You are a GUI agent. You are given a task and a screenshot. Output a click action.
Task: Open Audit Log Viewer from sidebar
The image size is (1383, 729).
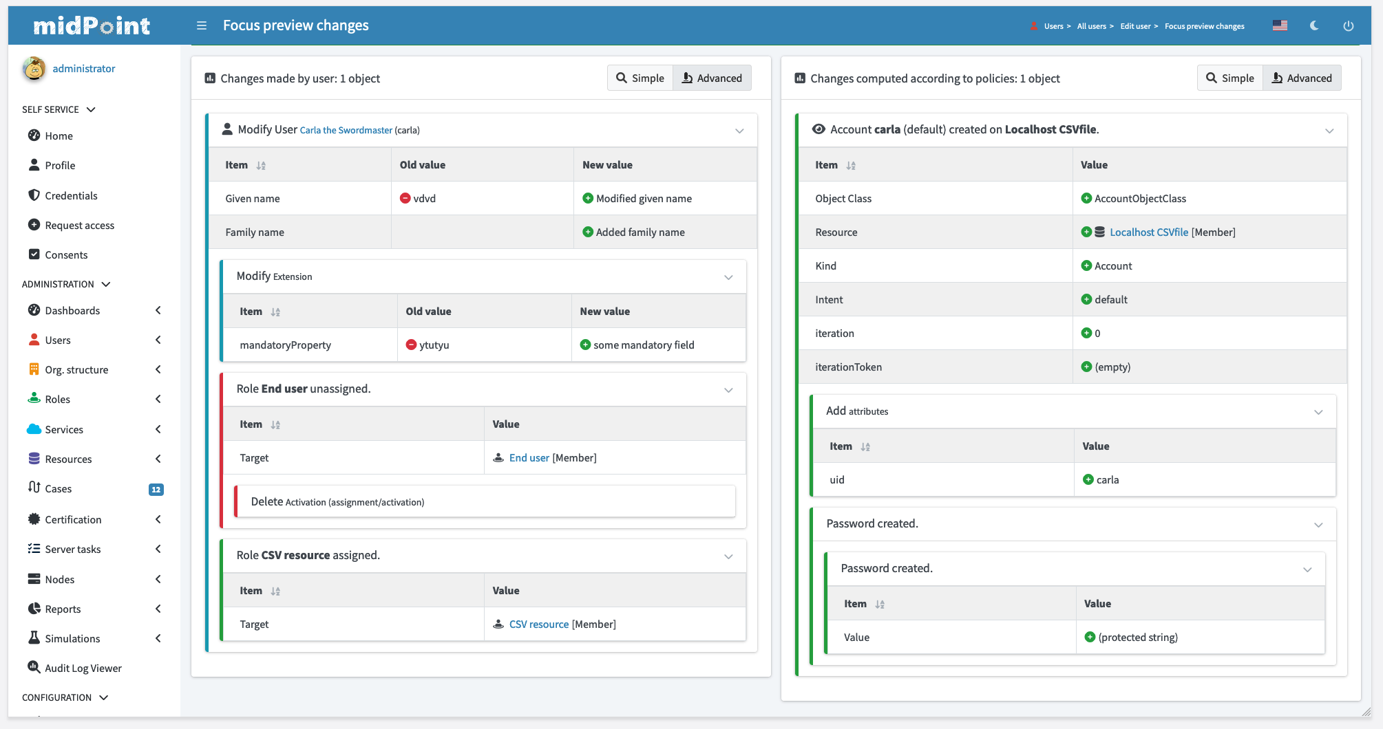pos(83,668)
